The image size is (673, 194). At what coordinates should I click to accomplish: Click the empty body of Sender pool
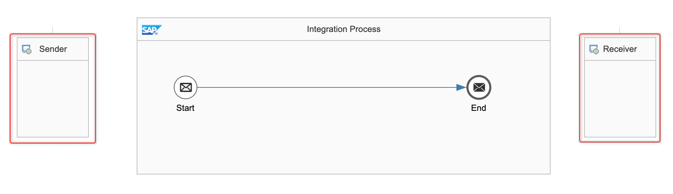pos(53,99)
